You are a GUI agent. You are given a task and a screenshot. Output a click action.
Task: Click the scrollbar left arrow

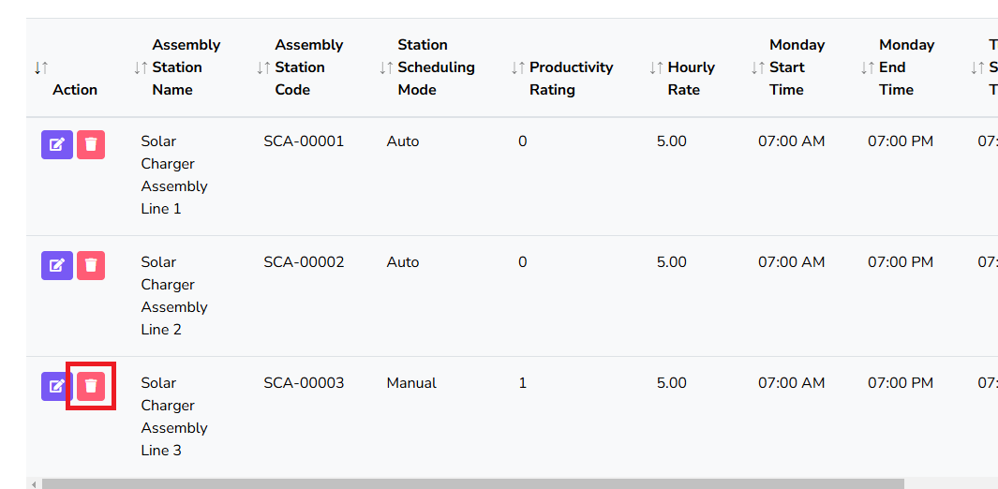click(x=33, y=483)
